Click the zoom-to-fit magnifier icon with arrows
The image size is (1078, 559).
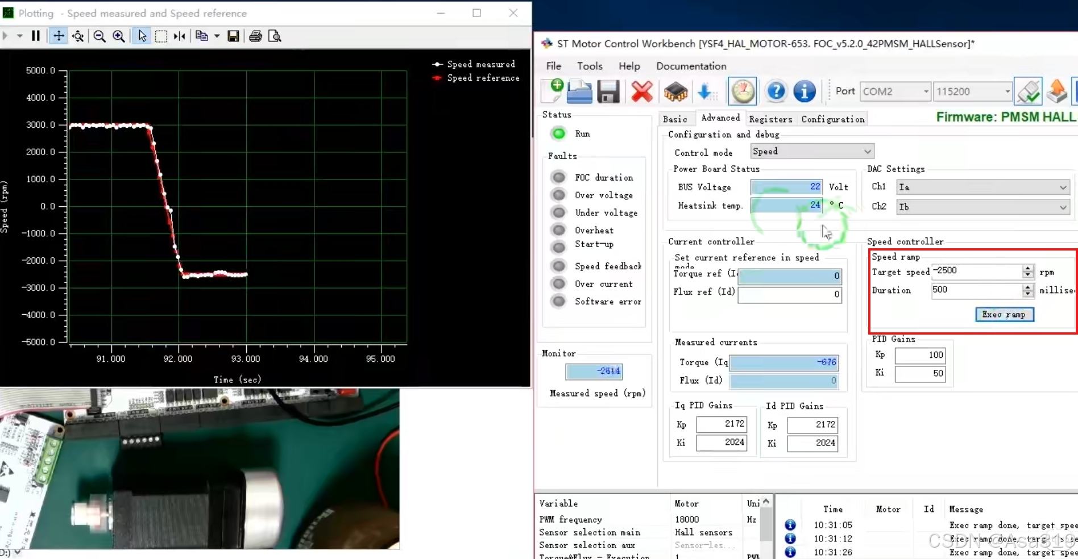pos(78,36)
